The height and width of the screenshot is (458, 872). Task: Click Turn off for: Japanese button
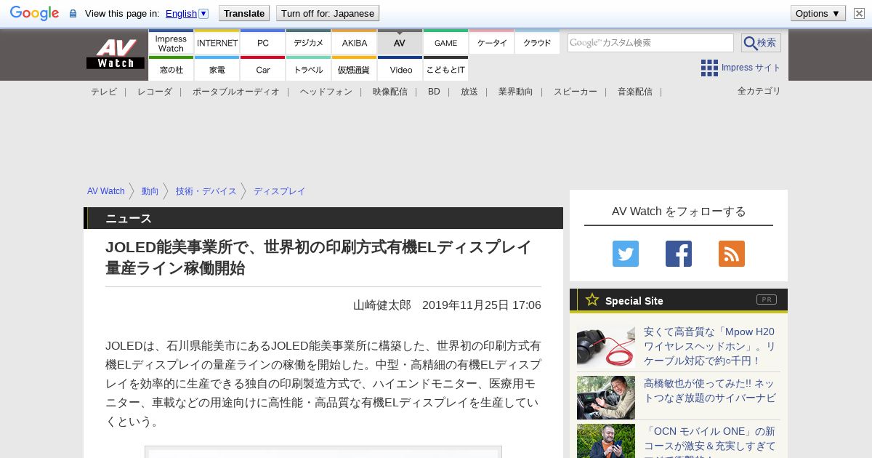[x=328, y=13]
